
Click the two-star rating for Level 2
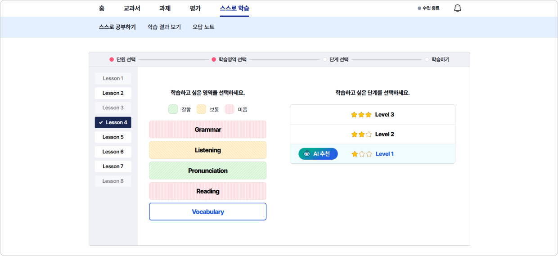click(362, 135)
